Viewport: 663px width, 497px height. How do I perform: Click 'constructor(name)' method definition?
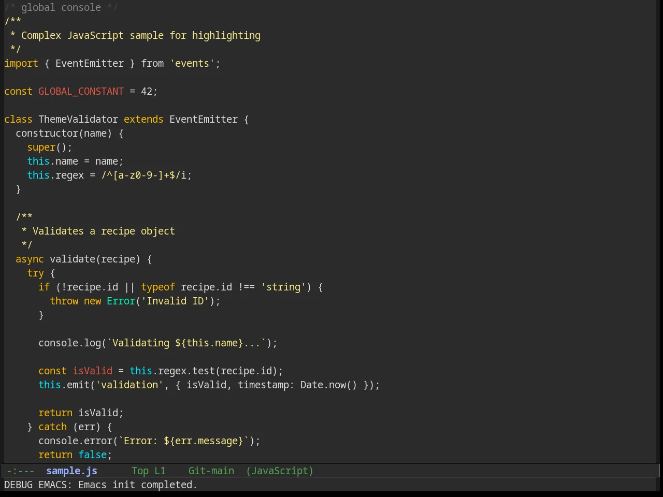pos(64,133)
